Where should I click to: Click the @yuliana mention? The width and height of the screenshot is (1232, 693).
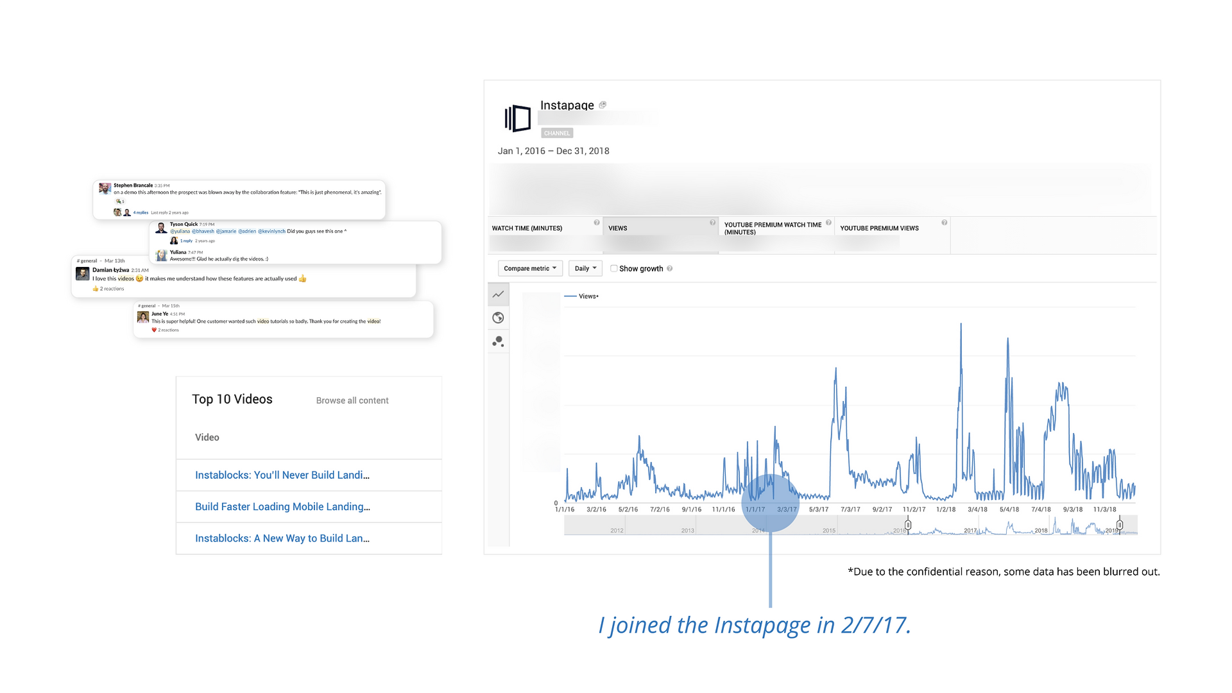pos(180,231)
